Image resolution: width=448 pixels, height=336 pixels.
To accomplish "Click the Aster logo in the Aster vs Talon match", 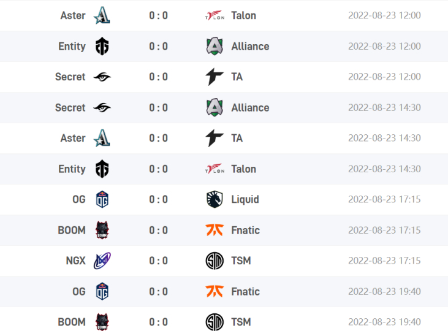I will [x=102, y=15].
